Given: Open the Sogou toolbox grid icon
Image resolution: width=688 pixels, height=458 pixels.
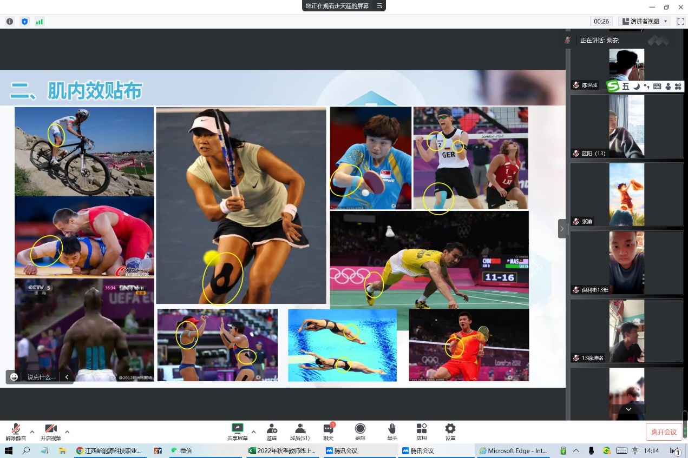Looking at the screenshot, I should [678, 87].
